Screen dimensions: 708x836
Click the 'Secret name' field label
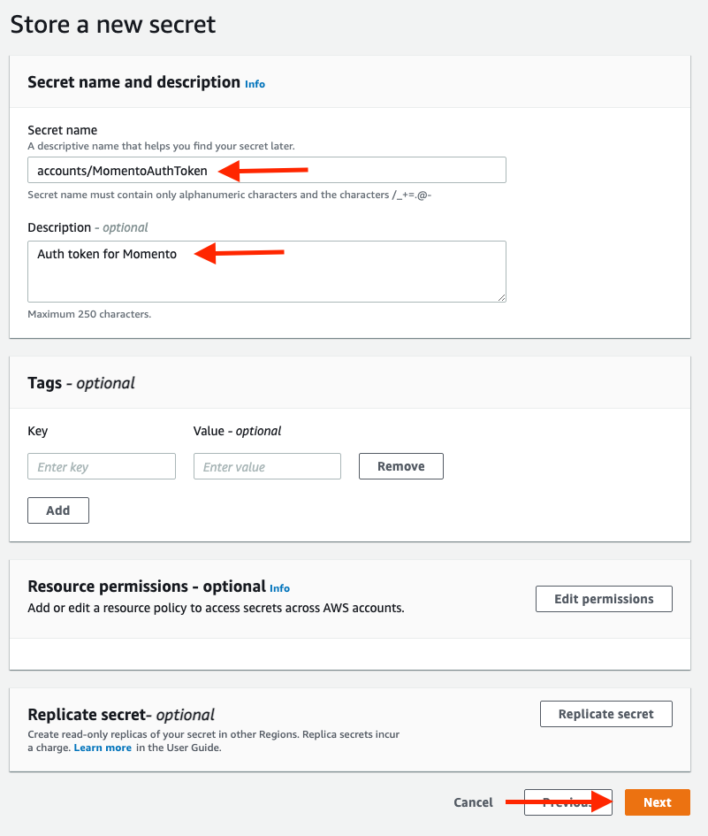coord(62,130)
